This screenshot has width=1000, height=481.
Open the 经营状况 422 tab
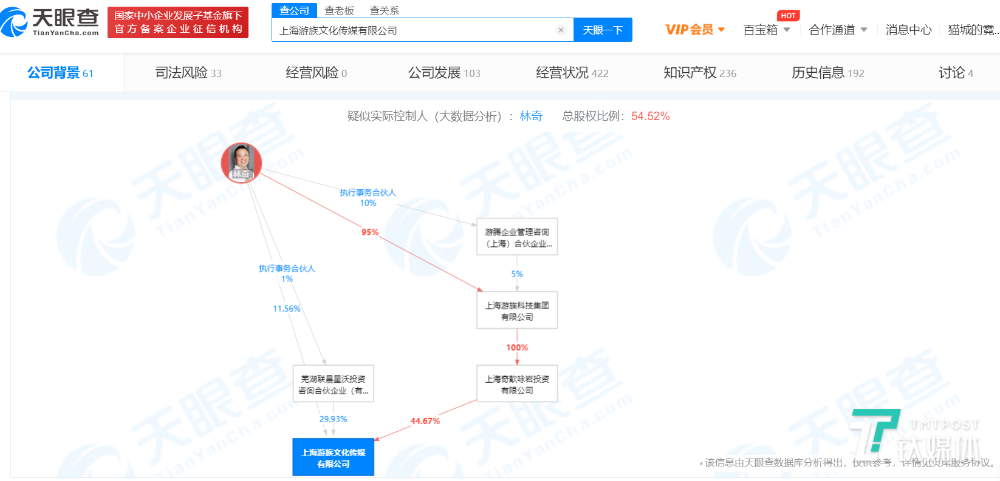[x=572, y=73]
